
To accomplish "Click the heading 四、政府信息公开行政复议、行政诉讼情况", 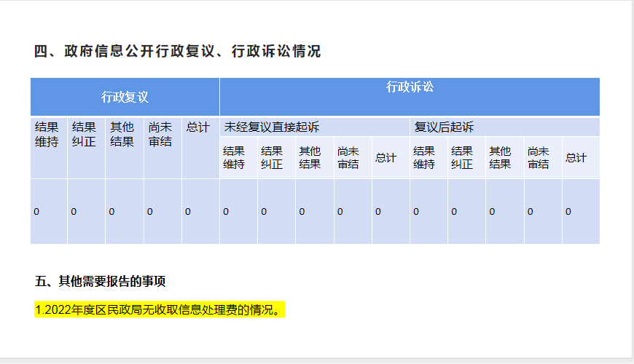I will pos(177,51).
